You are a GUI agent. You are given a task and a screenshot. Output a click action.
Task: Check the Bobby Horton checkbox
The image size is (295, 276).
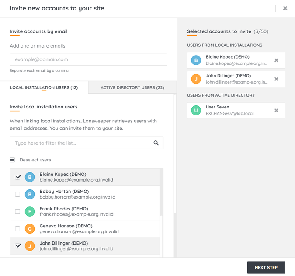coord(18,194)
